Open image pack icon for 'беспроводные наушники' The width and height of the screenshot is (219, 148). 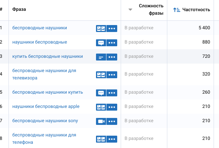(x=101, y=29)
